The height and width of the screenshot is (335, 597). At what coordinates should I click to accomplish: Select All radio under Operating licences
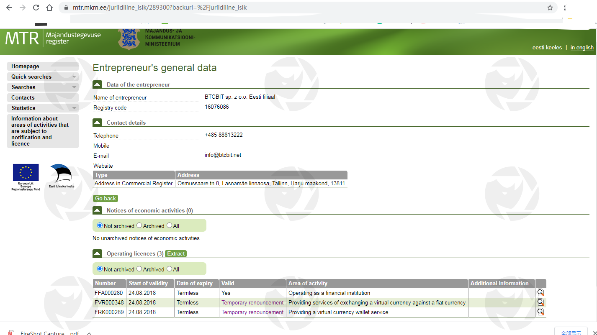click(170, 269)
